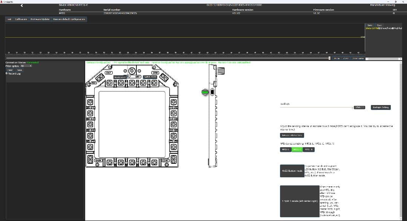Switch to the Calibration tab
Viewport: 407px width, 221px height.
(x=21, y=19)
